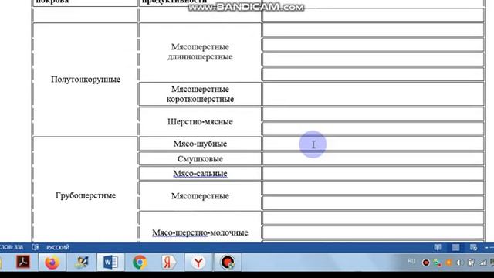
Task: Switch to Print Layout view icon
Action: (x=455, y=247)
